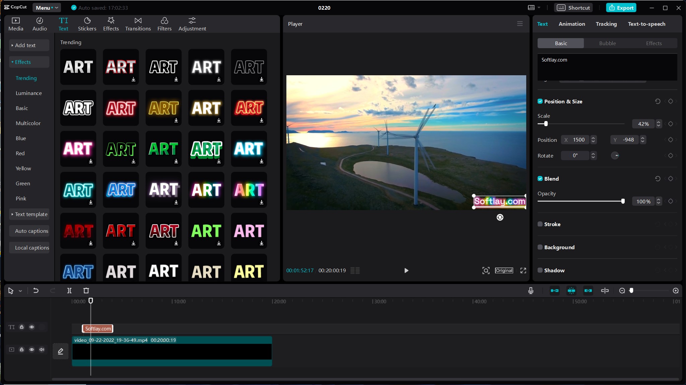Screen dimensions: 686x385
Task: Select the Stickers panel icon
Action: pos(87,24)
